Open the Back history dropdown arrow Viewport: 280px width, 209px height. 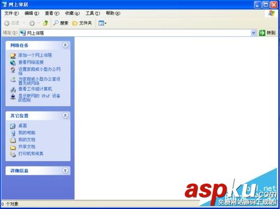(x=24, y=23)
